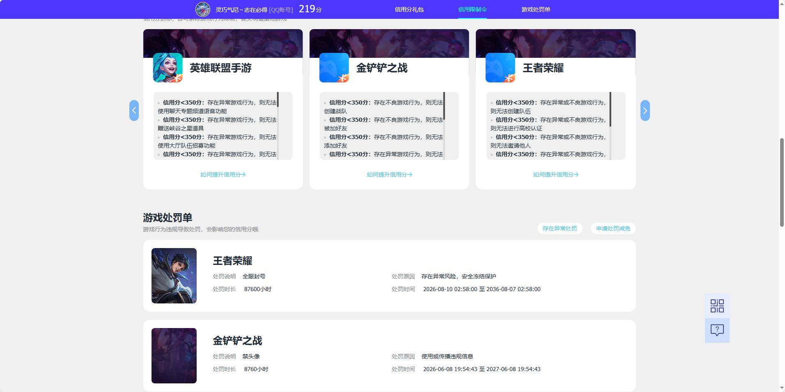Click the 存在异常处罚 button

click(x=560, y=228)
